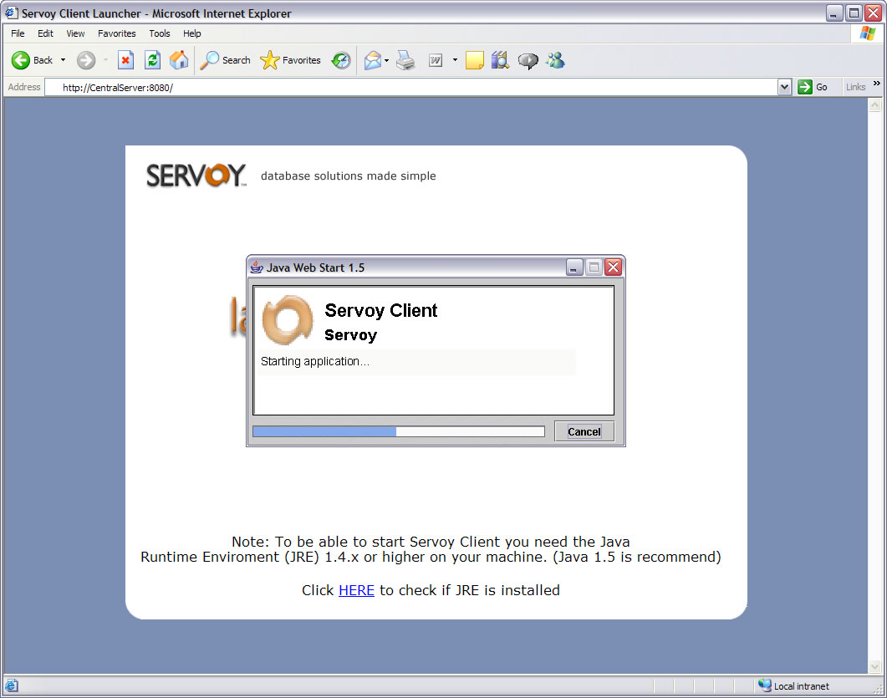Click the Back navigation button
The image size is (887, 698).
pyautogui.click(x=32, y=60)
